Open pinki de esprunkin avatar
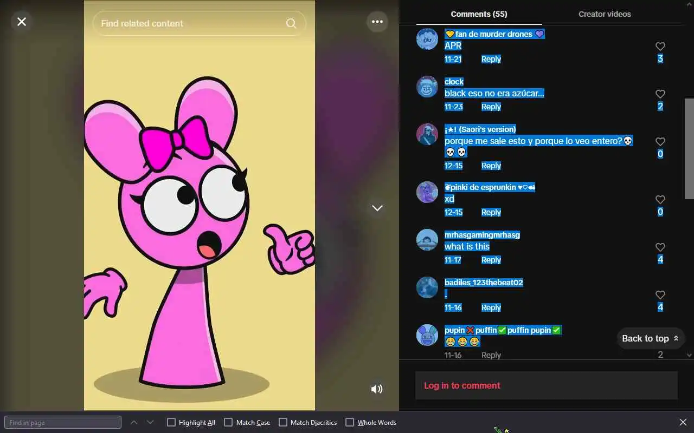The image size is (694, 433). coord(427,192)
